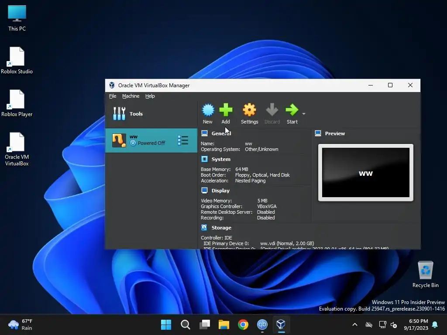This screenshot has width=447, height=335.
Task: Click the VirtualBox title bar logo icon
Action: pos(112,85)
